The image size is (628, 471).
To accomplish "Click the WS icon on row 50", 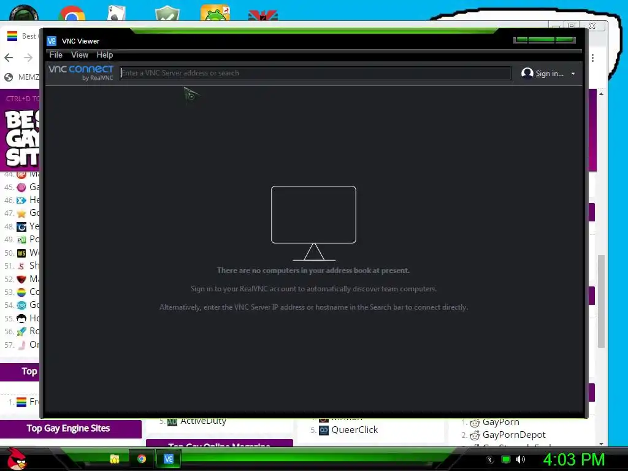I will (x=21, y=253).
